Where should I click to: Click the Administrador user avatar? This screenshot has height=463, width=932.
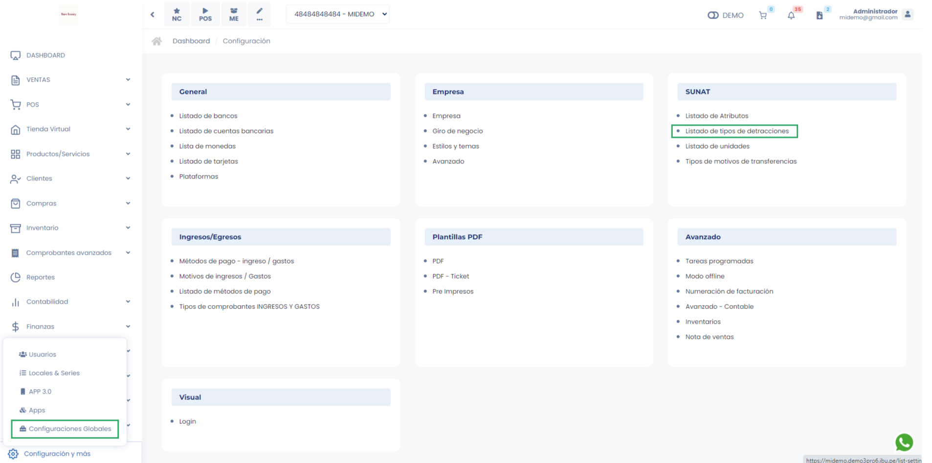(908, 14)
